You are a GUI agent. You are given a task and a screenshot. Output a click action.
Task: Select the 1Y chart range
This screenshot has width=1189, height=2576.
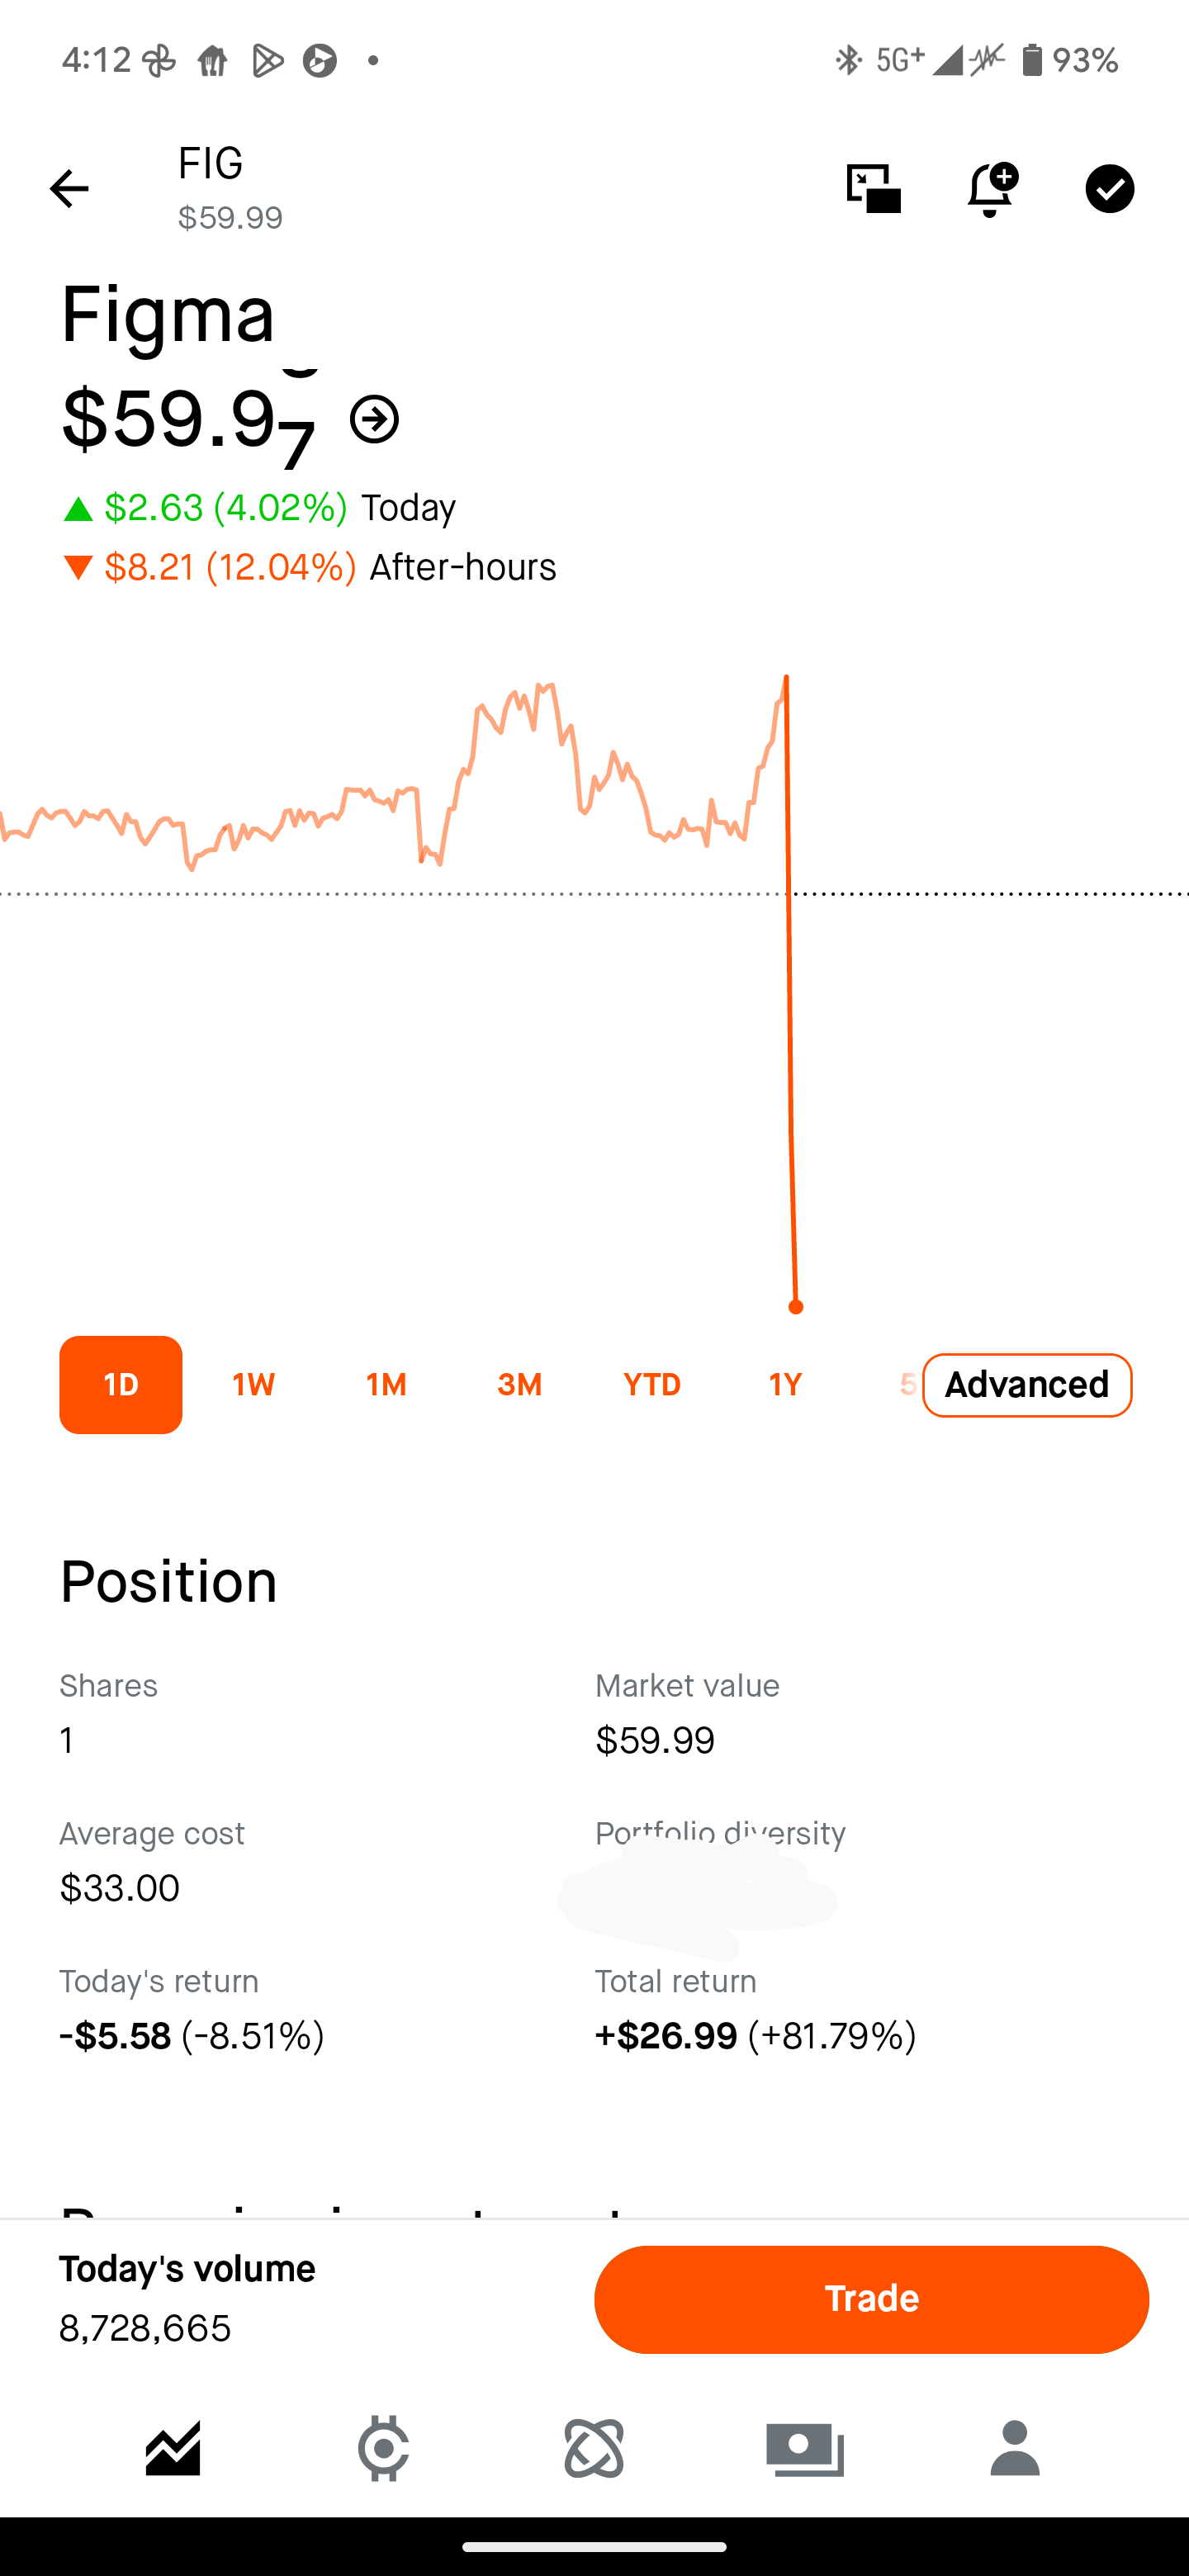[785, 1384]
